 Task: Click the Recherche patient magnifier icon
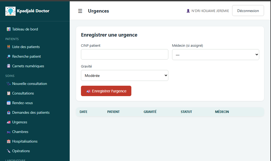coord(9,56)
